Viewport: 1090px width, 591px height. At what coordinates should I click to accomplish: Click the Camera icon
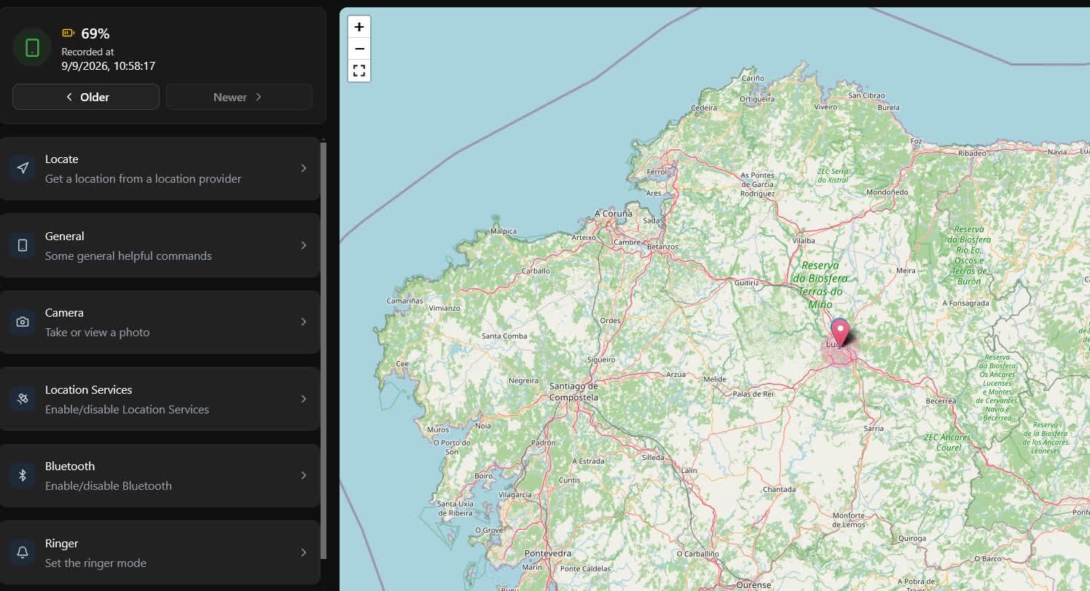[x=23, y=322]
